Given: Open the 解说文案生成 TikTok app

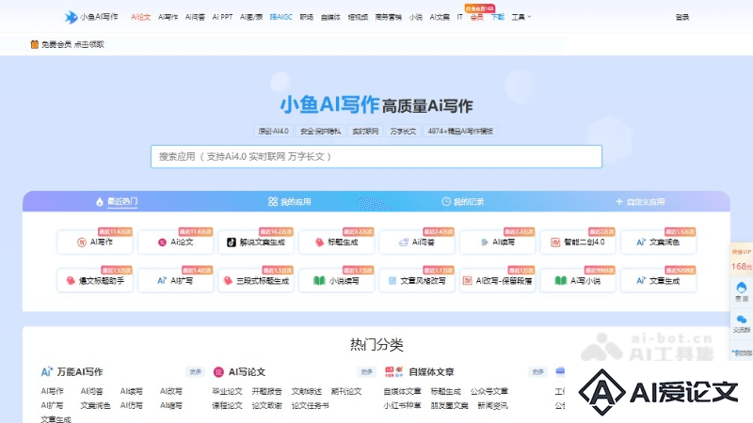Looking at the screenshot, I should (x=256, y=243).
